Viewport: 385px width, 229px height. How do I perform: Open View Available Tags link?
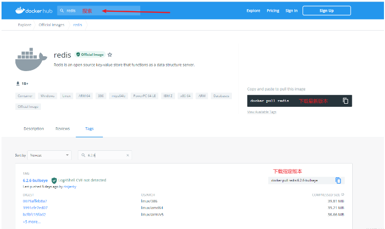point(262,112)
